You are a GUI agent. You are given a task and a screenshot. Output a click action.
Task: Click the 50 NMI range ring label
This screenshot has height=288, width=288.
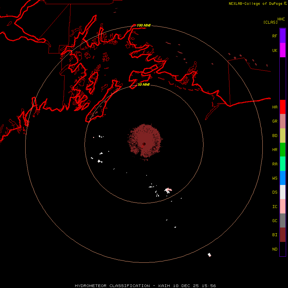coord(144,84)
